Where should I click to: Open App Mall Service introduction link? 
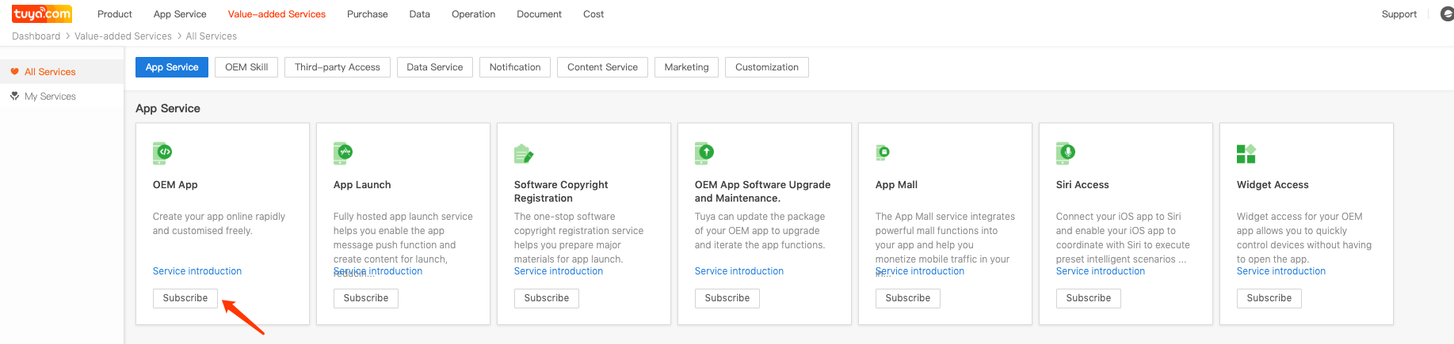pos(920,271)
